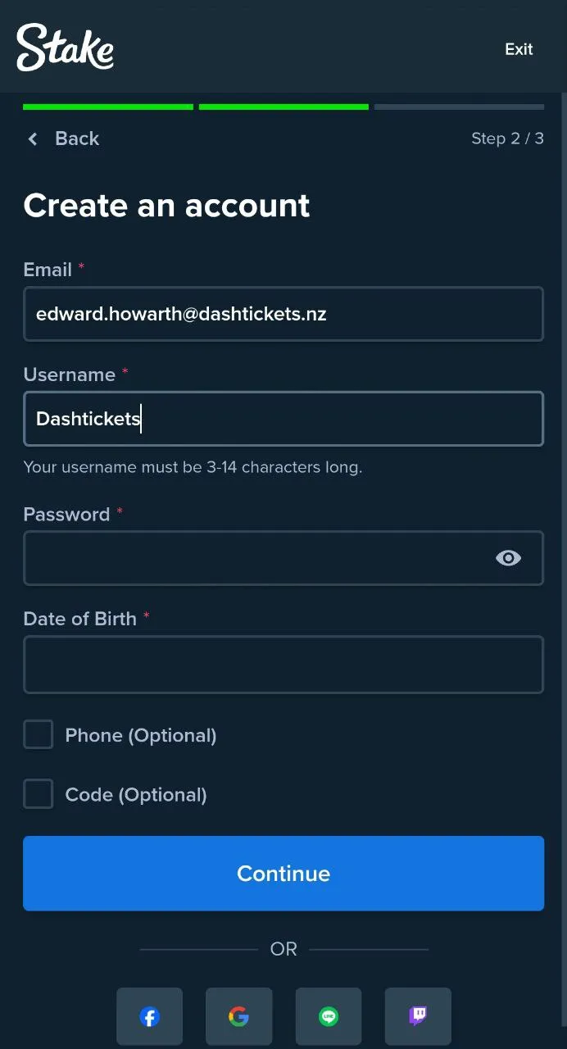Click the second green progress segment
The image size is (567, 1049).
pyautogui.click(x=283, y=107)
